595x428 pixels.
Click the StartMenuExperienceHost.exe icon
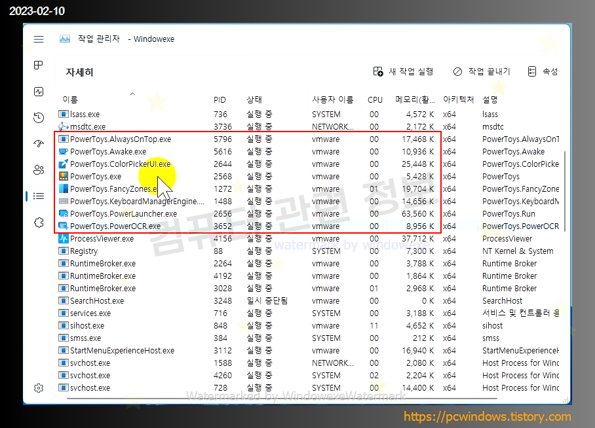(x=64, y=350)
